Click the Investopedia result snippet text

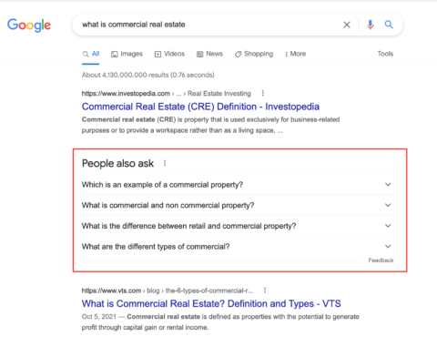pos(210,125)
